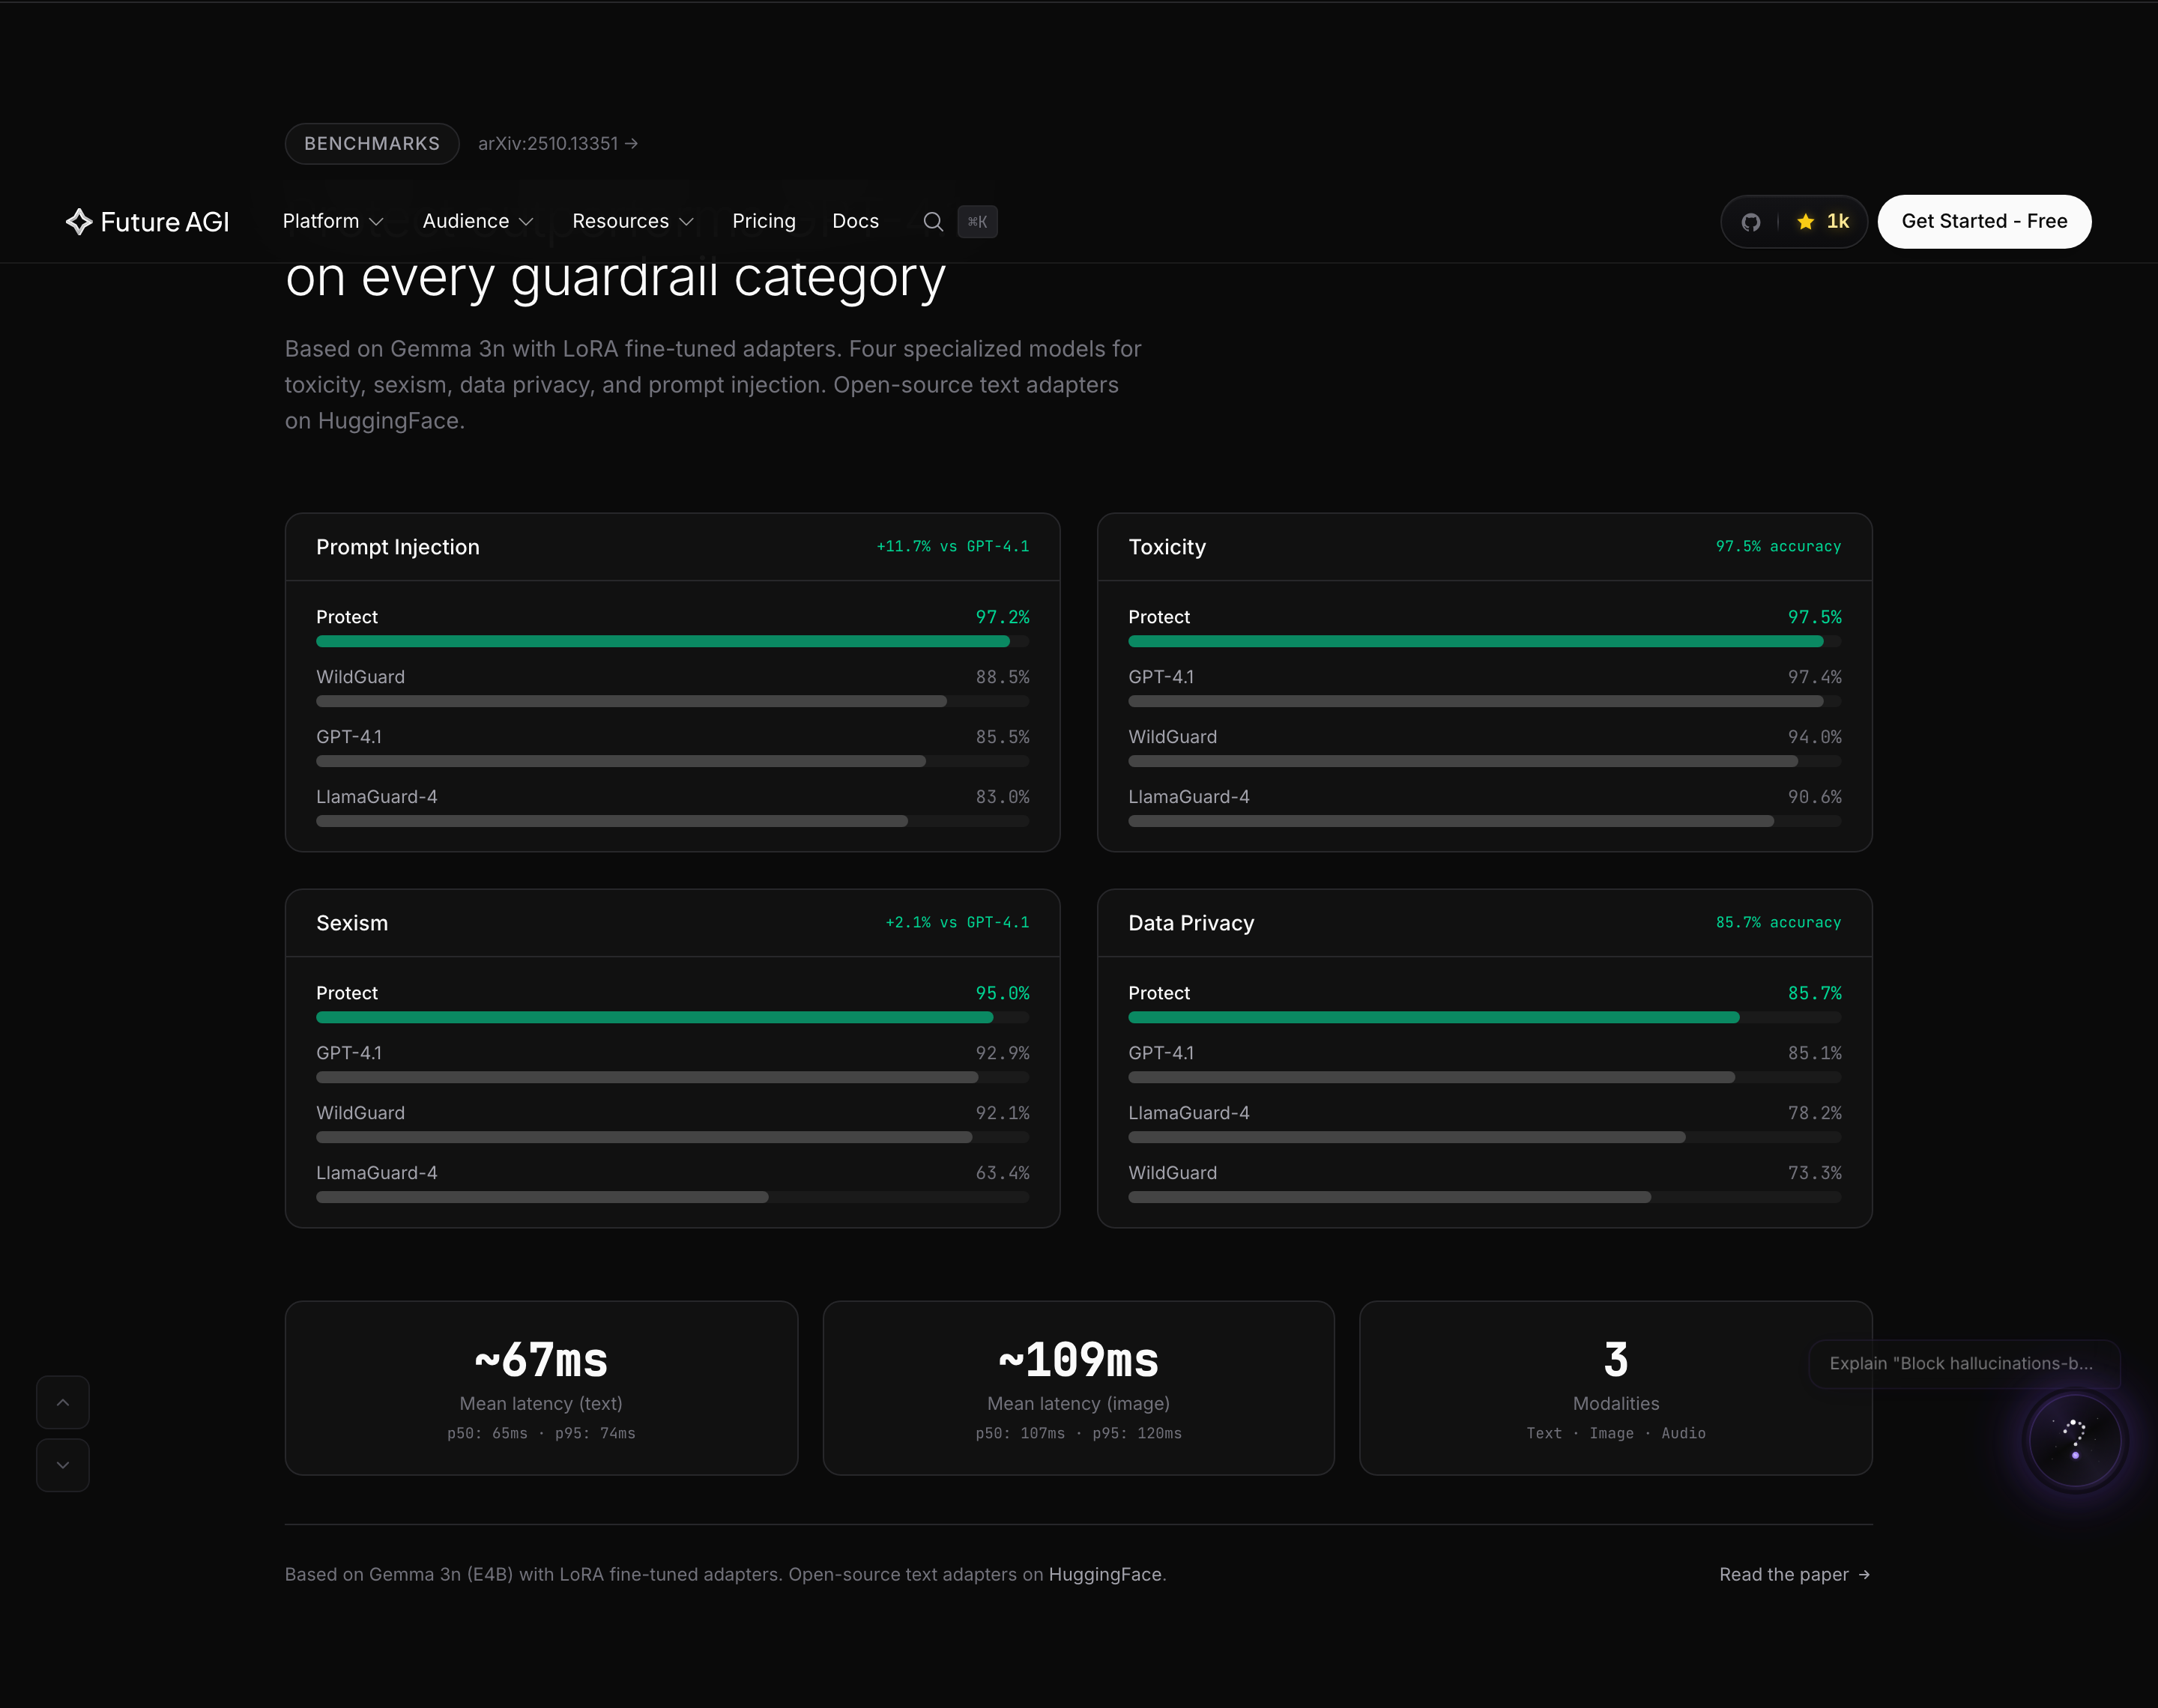Click the 85.1% GPT-4.1 value

click(1814, 1053)
